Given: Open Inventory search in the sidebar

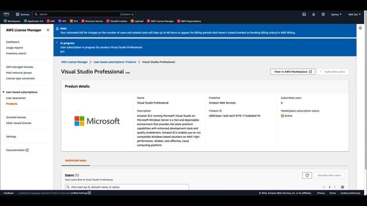Looking at the screenshot, I should 16,53.
